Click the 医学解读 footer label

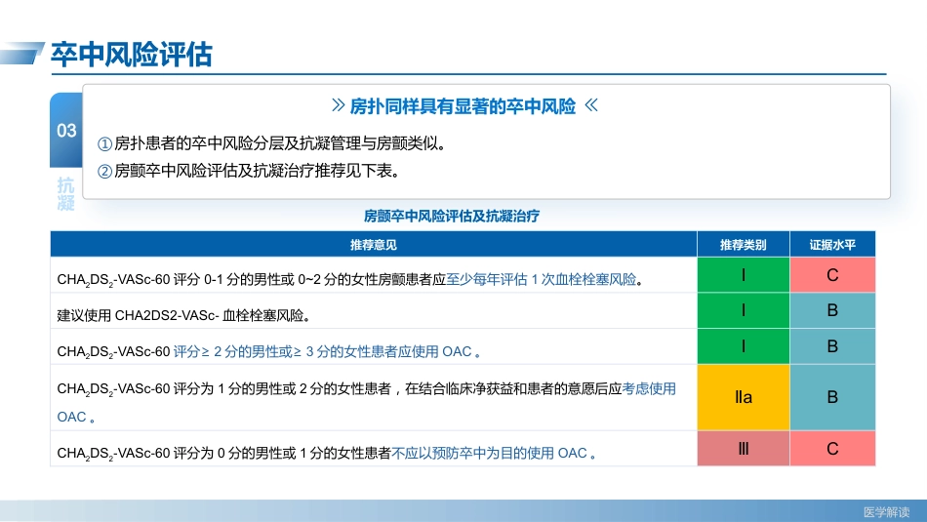(x=886, y=512)
